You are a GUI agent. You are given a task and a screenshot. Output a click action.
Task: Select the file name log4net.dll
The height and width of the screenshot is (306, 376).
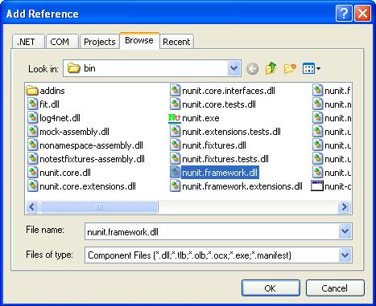point(60,118)
